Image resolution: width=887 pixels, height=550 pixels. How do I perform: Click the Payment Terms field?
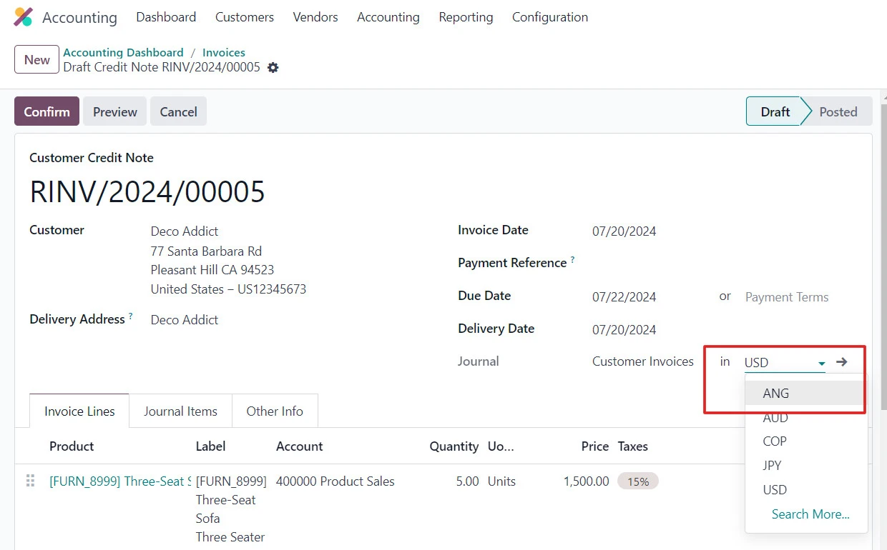pyautogui.click(x=786, y=296)
